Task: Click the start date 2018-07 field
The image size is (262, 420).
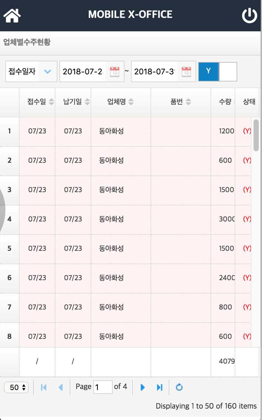Action: [82, 72]
